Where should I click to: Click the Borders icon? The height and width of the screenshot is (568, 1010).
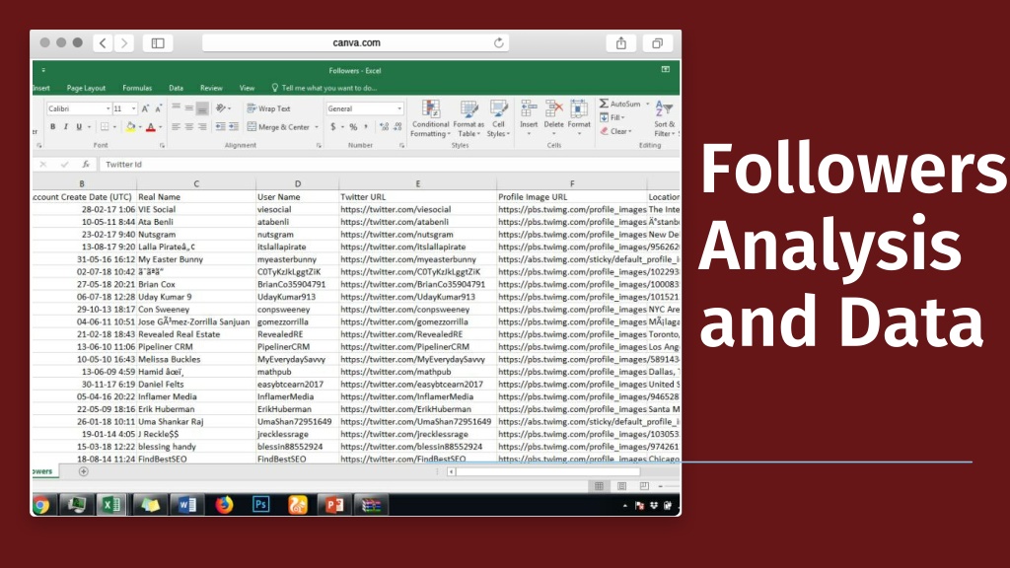point(105,127)
